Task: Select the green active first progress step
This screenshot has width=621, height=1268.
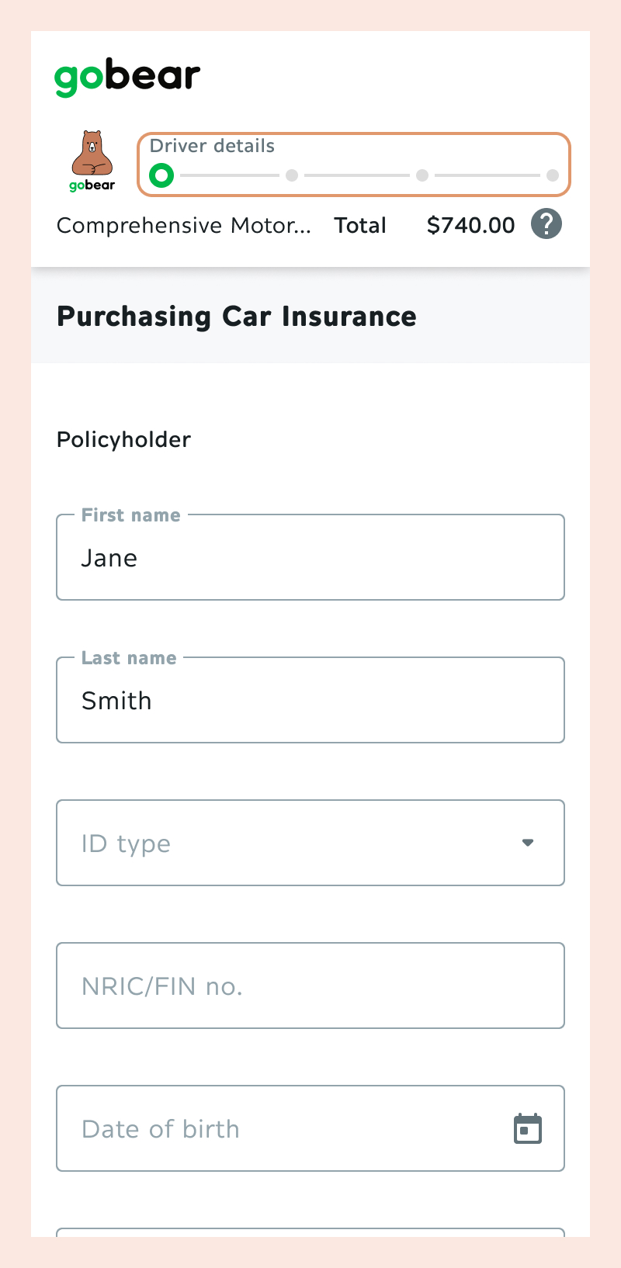Action: tap(161, 175)
